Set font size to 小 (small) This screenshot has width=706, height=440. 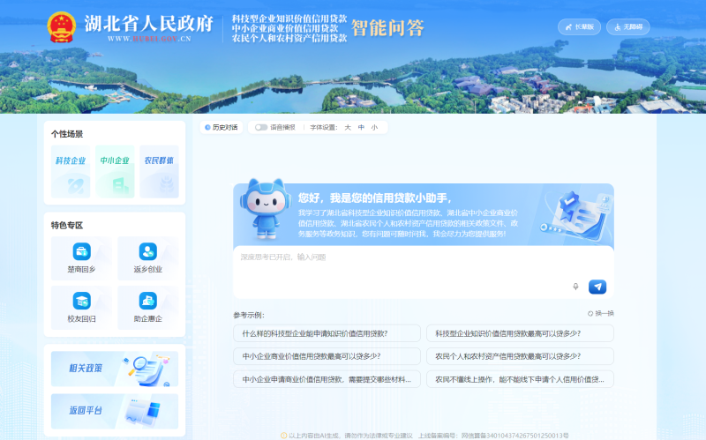point(374,127)
